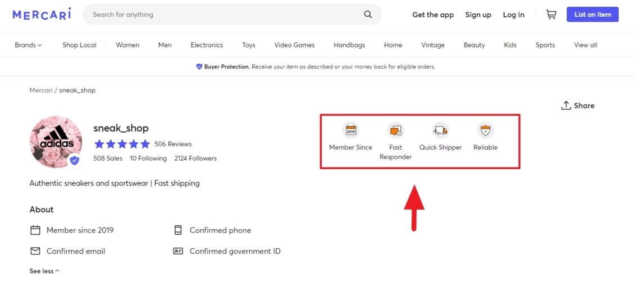Click the Share upload icon
Screen dimensions: 634x288
pos(565,105)
